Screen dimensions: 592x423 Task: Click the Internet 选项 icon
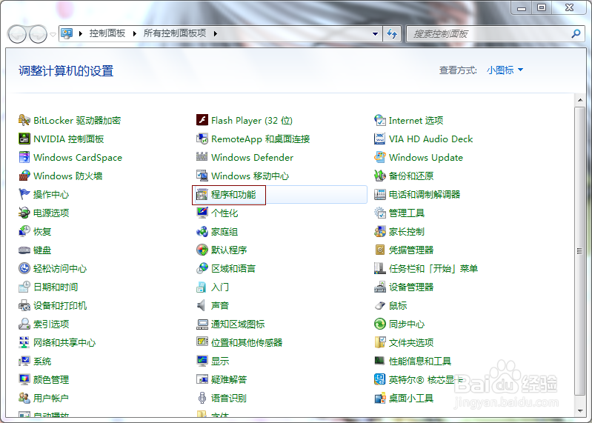pyautogui.click(x=380, y=120)
